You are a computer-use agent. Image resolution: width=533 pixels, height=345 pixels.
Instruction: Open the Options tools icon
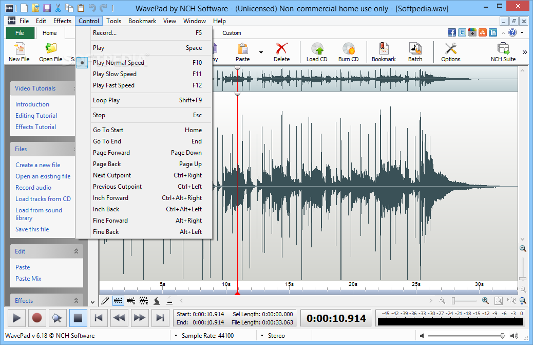tap(451, 52)
